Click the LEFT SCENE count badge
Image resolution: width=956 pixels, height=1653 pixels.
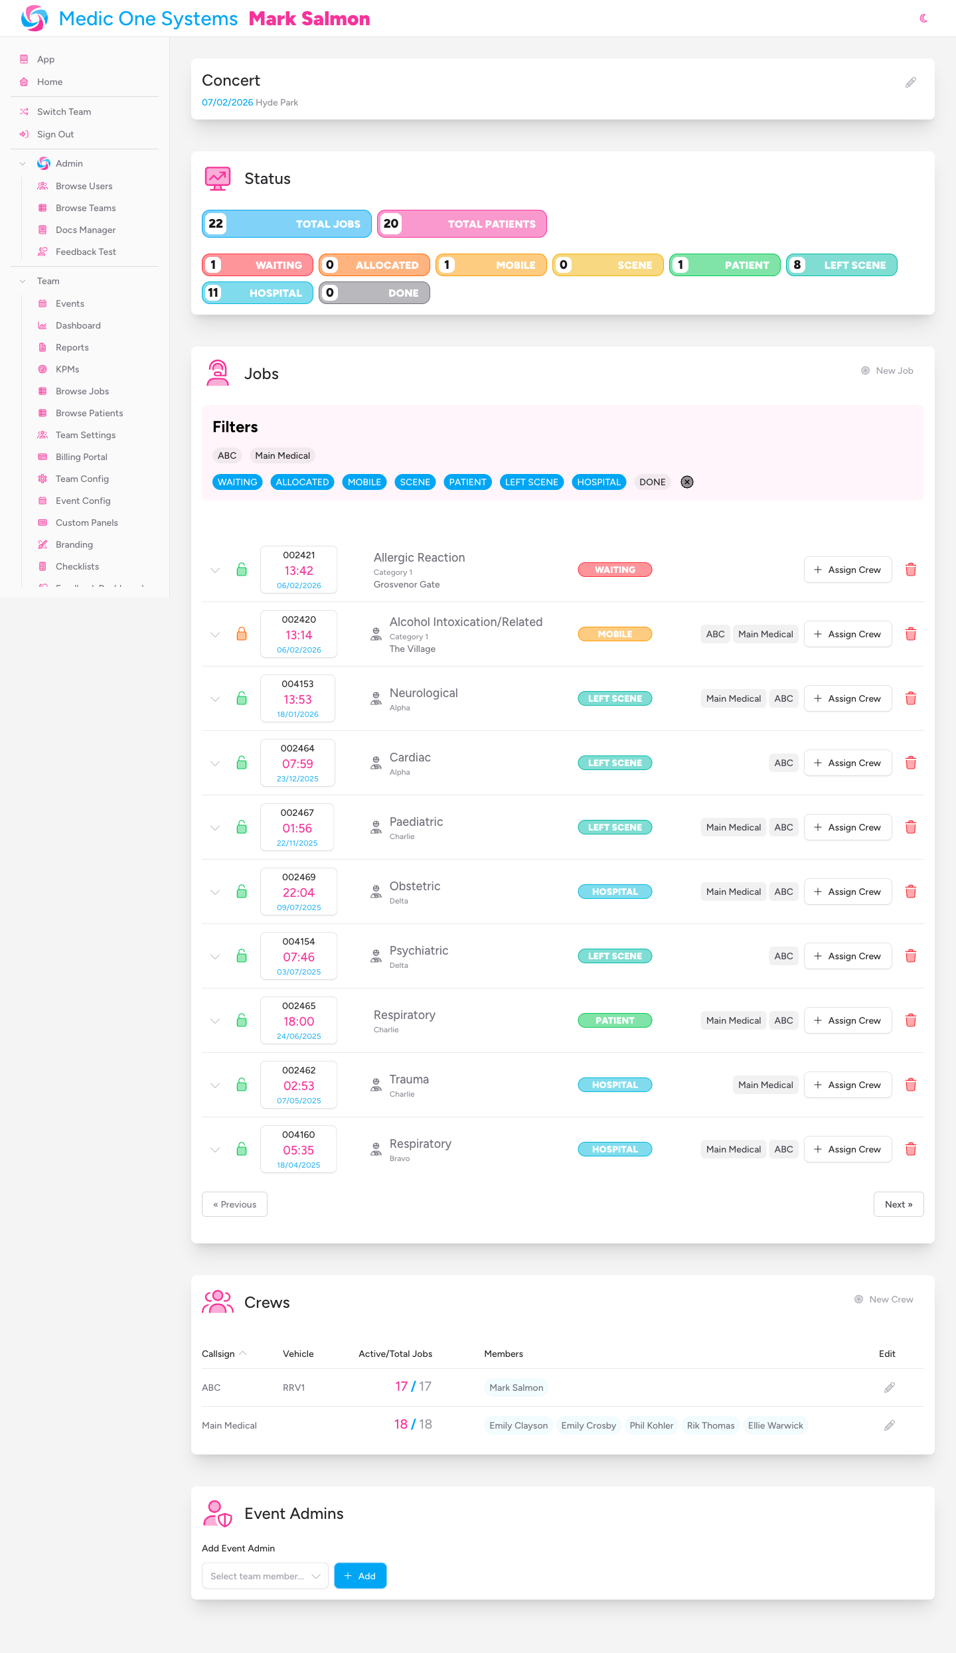click(x=841, y=265)
